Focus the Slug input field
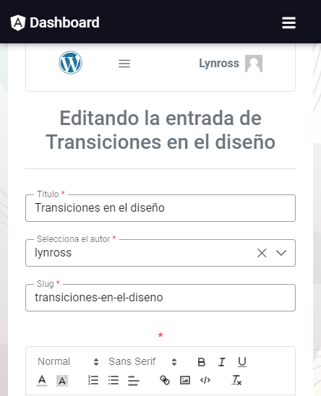The height and width of the screenshot is (396, 321). click(160, 298)
